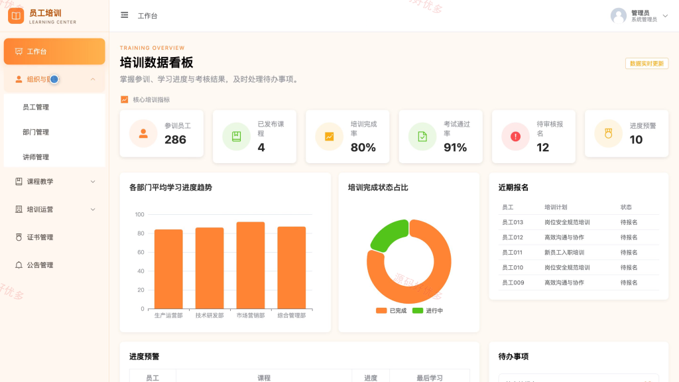The width and height of the screenshot is (679, 382).
Task: Toggle the sidebar collapse hamburger icon
Action: coord(124,15)
